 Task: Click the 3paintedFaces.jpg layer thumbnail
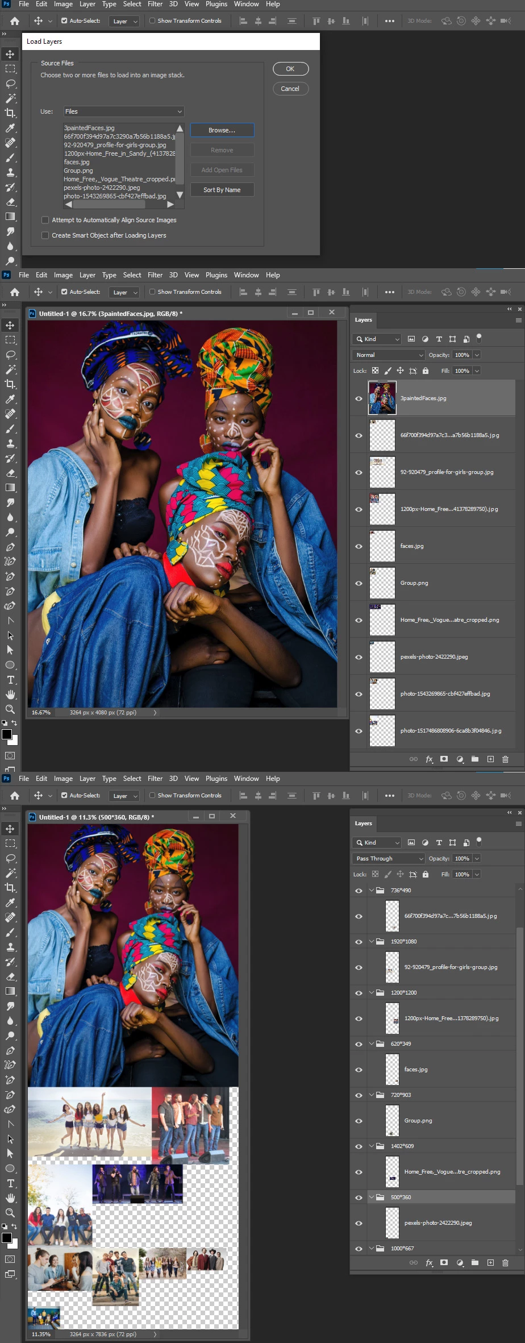coord(382,398)
